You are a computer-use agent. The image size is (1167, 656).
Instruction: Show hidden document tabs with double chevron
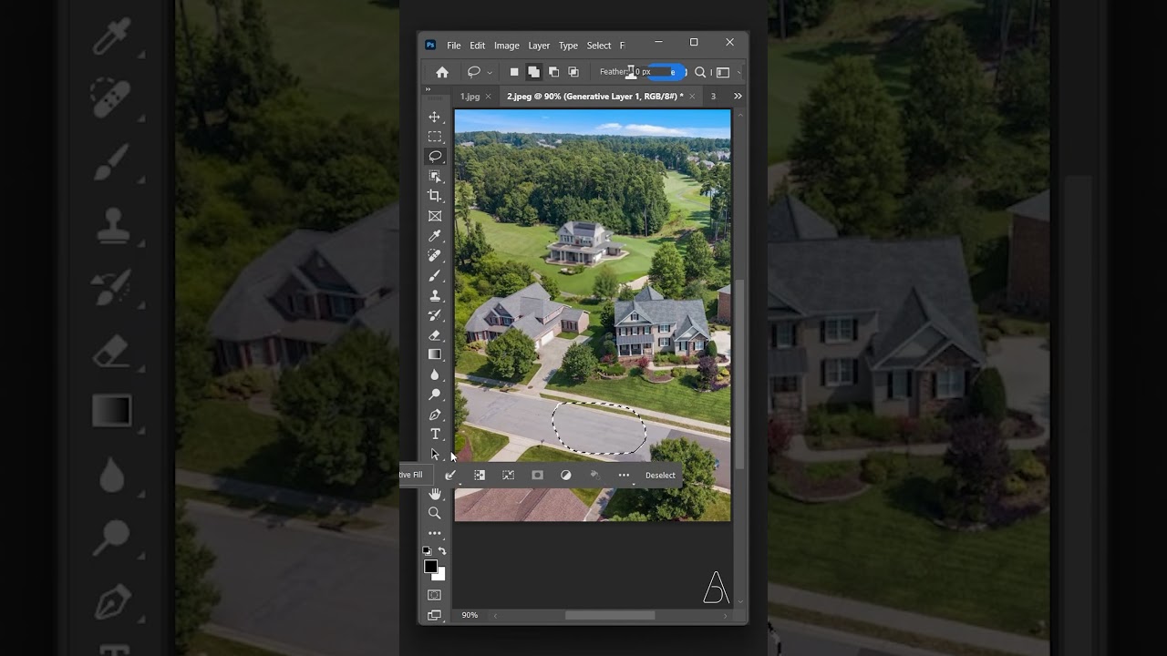tap(738, 96)
